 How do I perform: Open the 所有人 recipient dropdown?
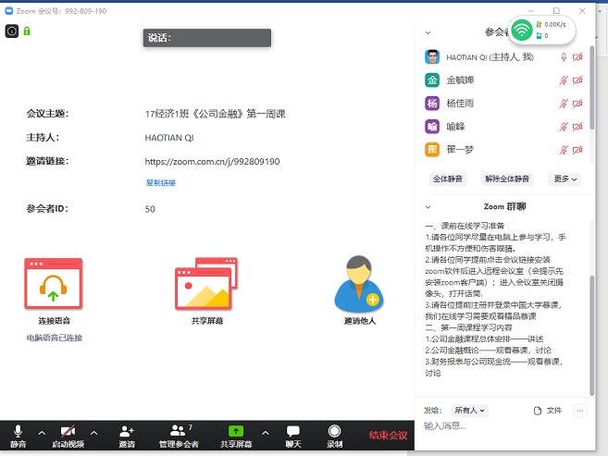470,410
